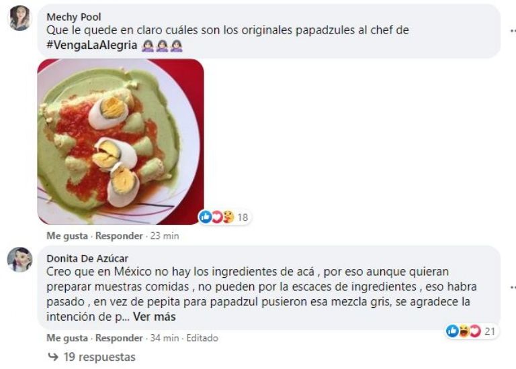The height and width of the screenshot is (369, 516).
Task: Like Mechy Pool's comment with Me gusta
Action: (x=67, y=236)
